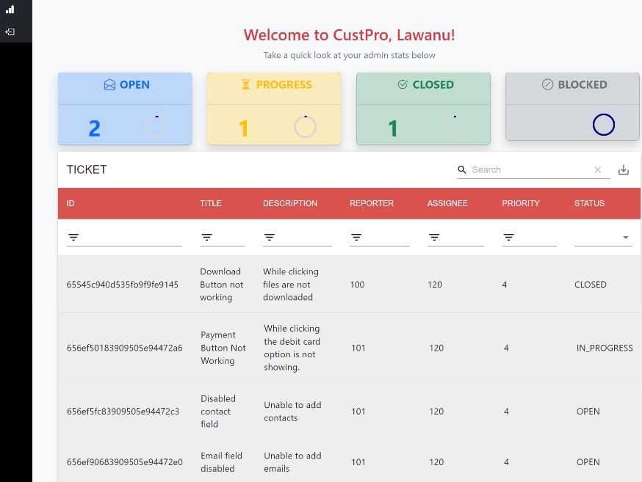
Task: Sort by the PRIORITY column header
Action: click(x=521, y=203)
